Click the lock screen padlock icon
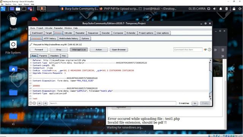The height and width of the screenshot is (137, 243). click(234, 9)
